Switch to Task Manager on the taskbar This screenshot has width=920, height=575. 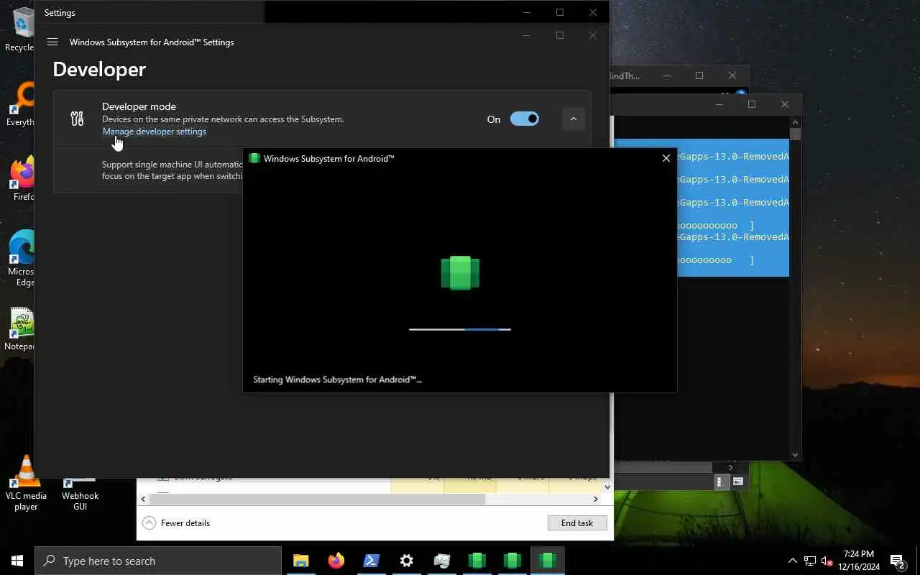(441, 561)
